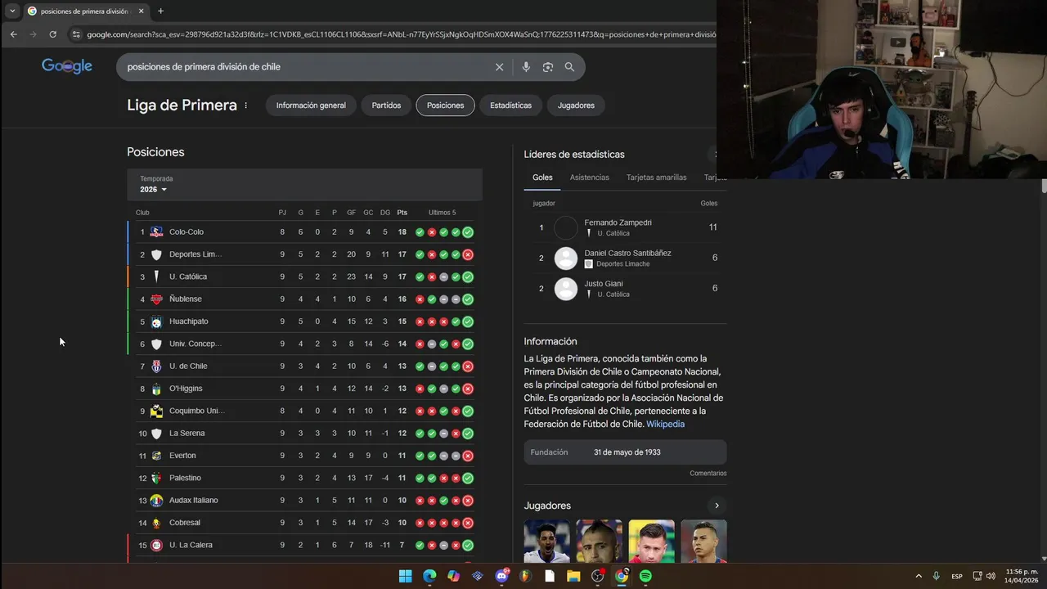The image size is (1047, 589).
Task: Open the clock and date panel
Action: [1022, 576]
